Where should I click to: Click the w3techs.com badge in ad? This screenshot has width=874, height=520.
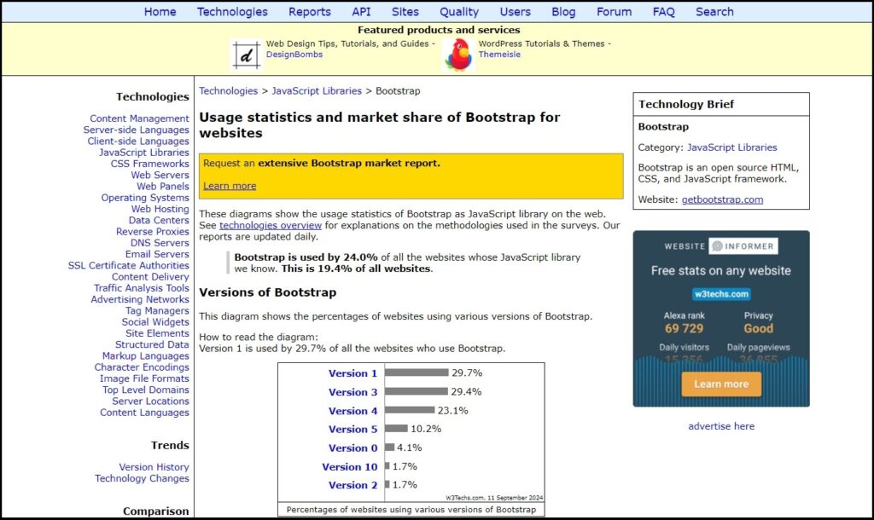tap(721, 294)
